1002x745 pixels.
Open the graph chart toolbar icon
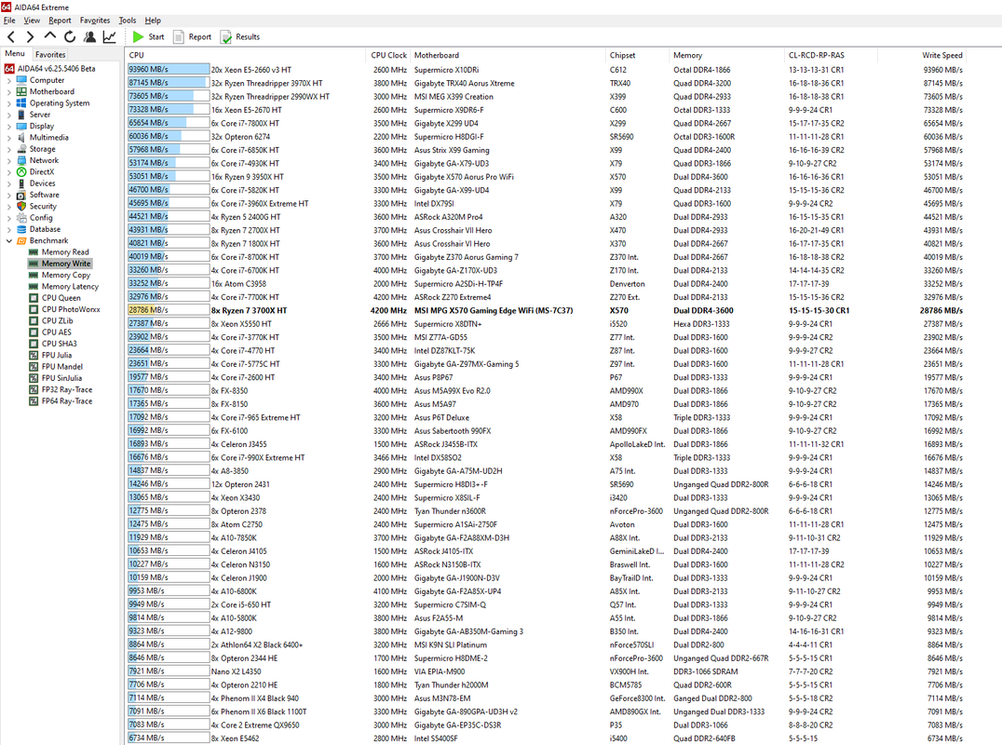(x=109, y=37)
